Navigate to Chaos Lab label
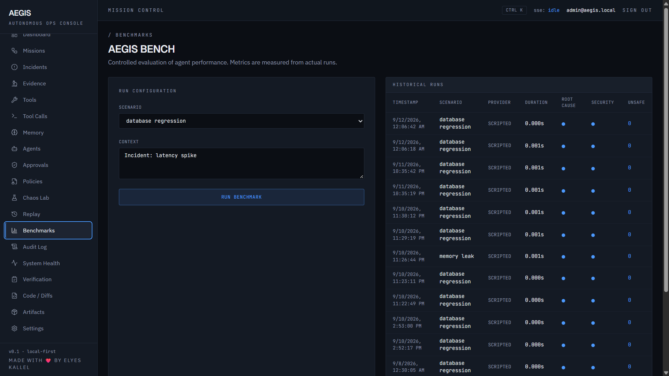 pyautogui.click(x=36, y=198)
